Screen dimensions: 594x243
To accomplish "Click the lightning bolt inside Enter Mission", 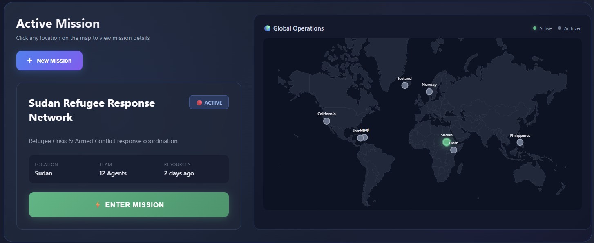I will click(98, 205).
